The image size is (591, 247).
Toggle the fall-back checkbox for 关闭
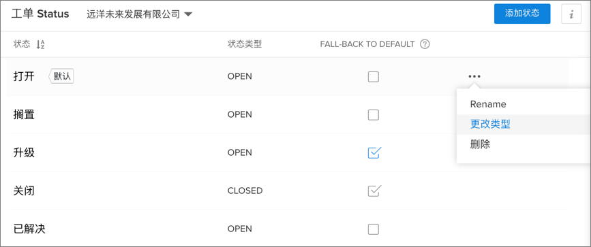point(374,191)
